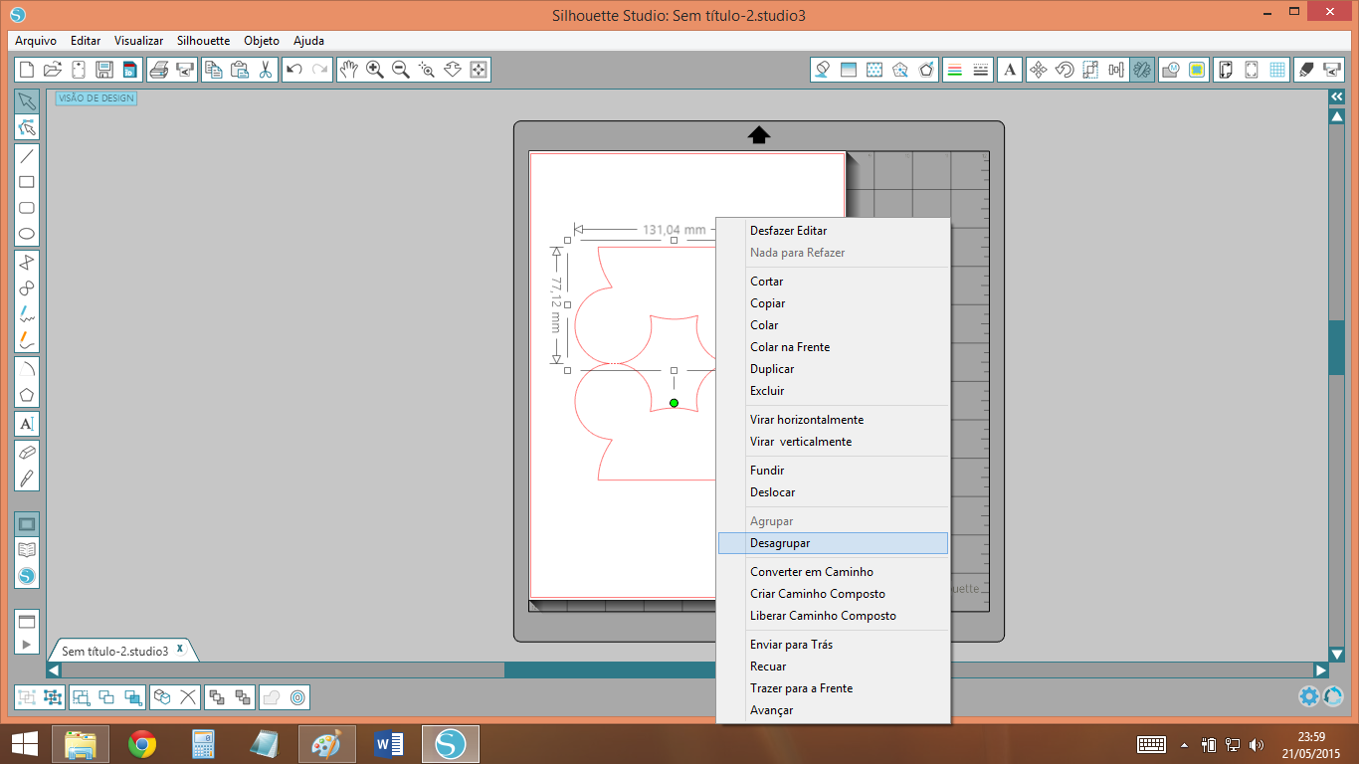Print using the printer icon
Image resolution: width=1359 pixels, height=764 pixels.
pos(158,70)
